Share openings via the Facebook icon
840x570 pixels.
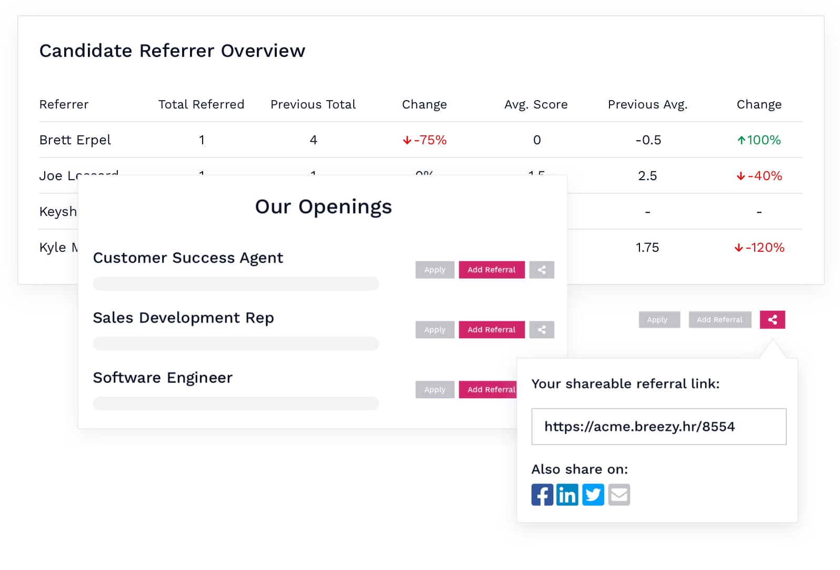click(x=542, y=494)
